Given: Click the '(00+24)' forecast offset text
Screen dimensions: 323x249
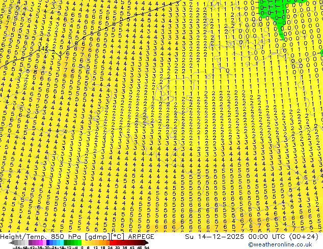Looking at the screenshot, I should click(304, 237).
